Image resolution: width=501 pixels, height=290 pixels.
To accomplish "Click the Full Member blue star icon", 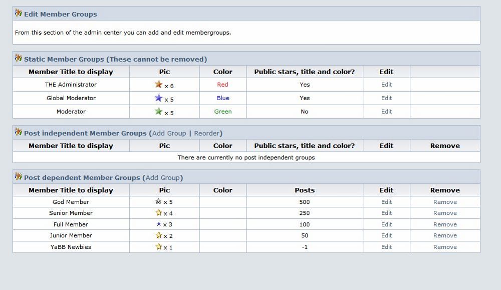I will [x=159, y=224].
